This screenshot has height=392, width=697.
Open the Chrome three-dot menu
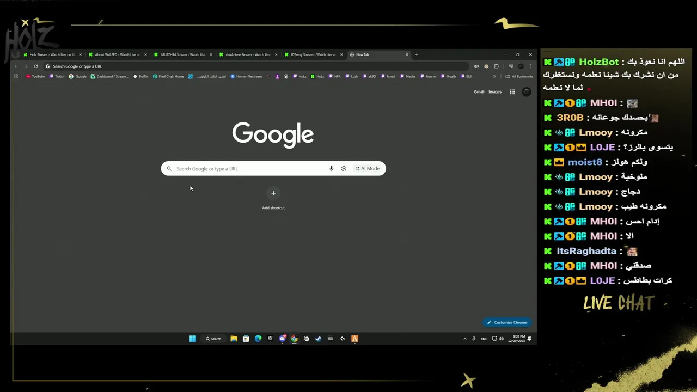[x=530, y=66]
